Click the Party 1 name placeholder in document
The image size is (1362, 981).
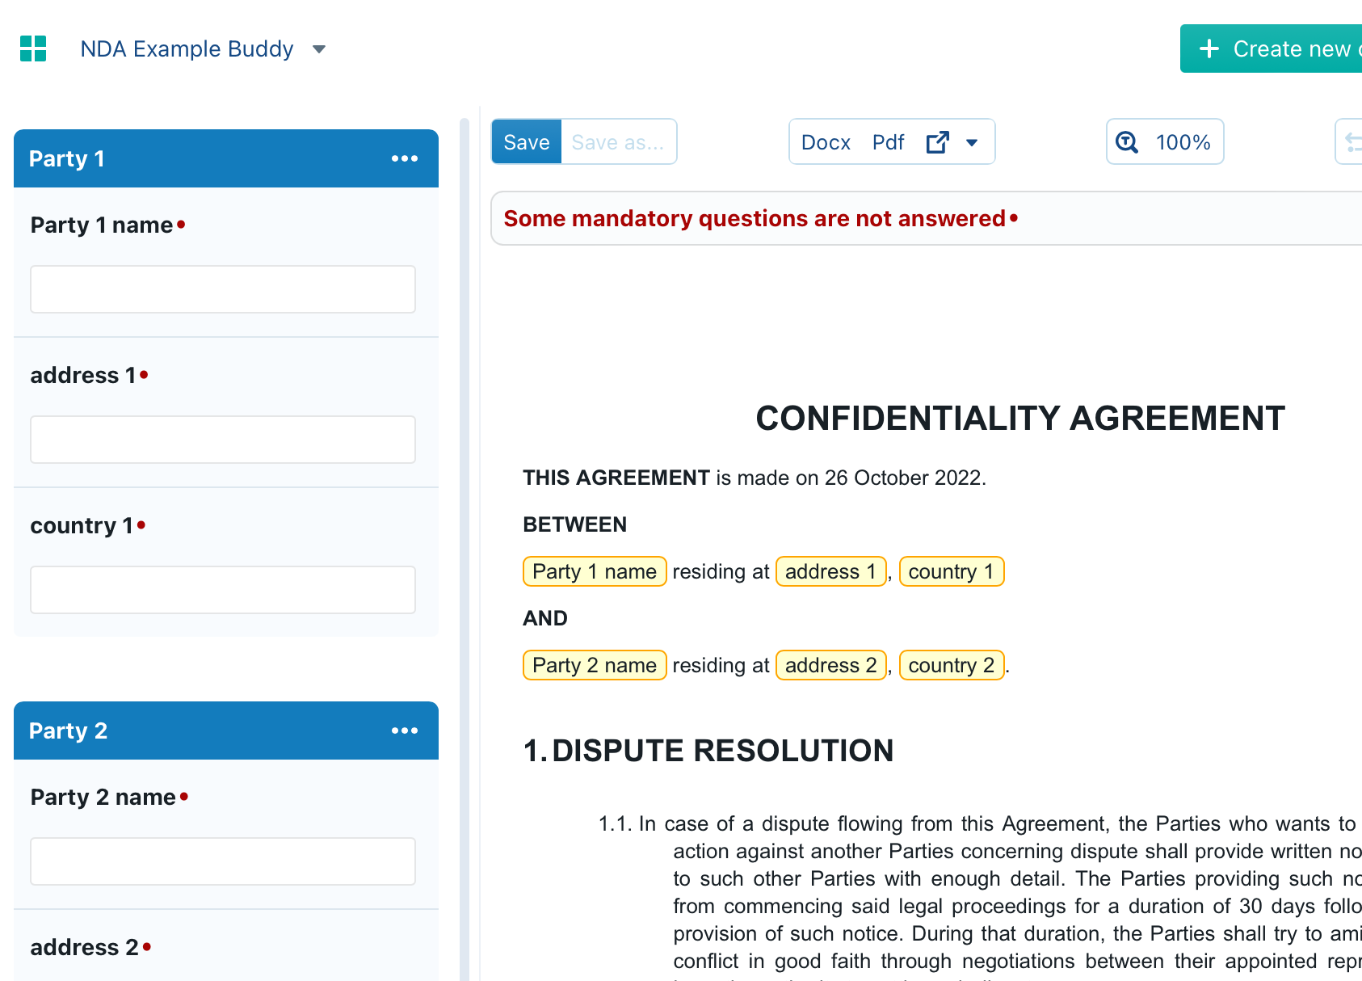(594, 571)
